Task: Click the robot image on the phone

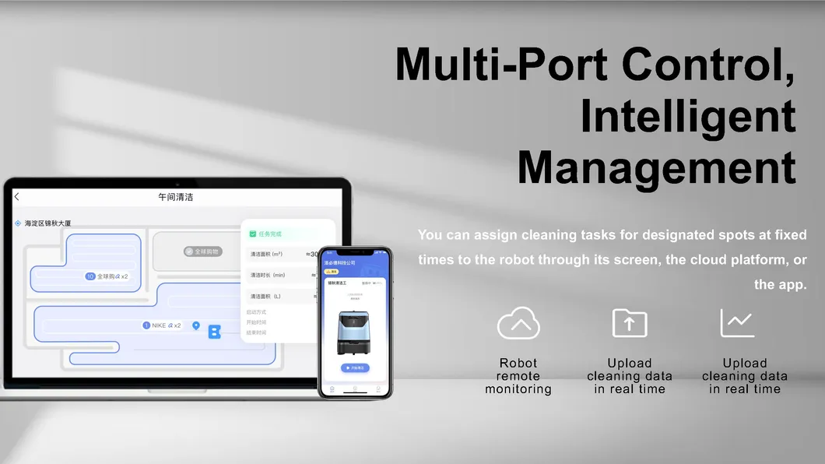Action: coord(355,332)
